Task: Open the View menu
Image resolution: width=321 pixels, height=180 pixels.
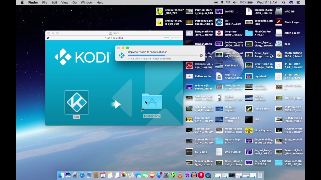Action: tap(65, 2)
